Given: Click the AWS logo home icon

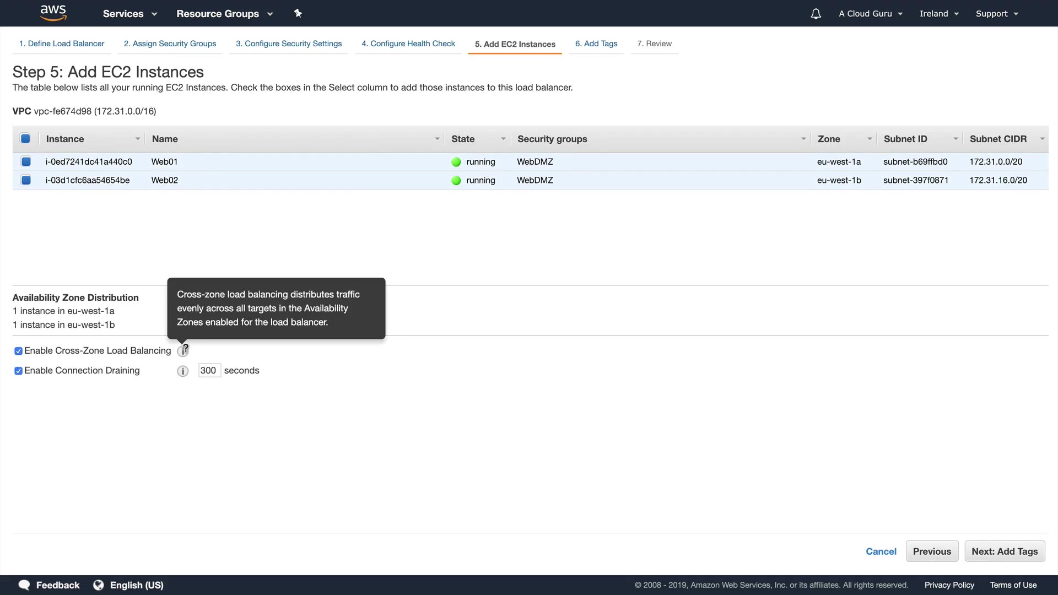Looking at the screenshot, I should coord(53,13).
